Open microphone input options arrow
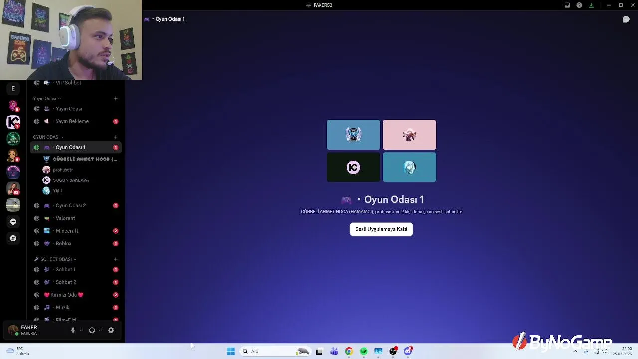The image size is (638, 359). (81, 330)
